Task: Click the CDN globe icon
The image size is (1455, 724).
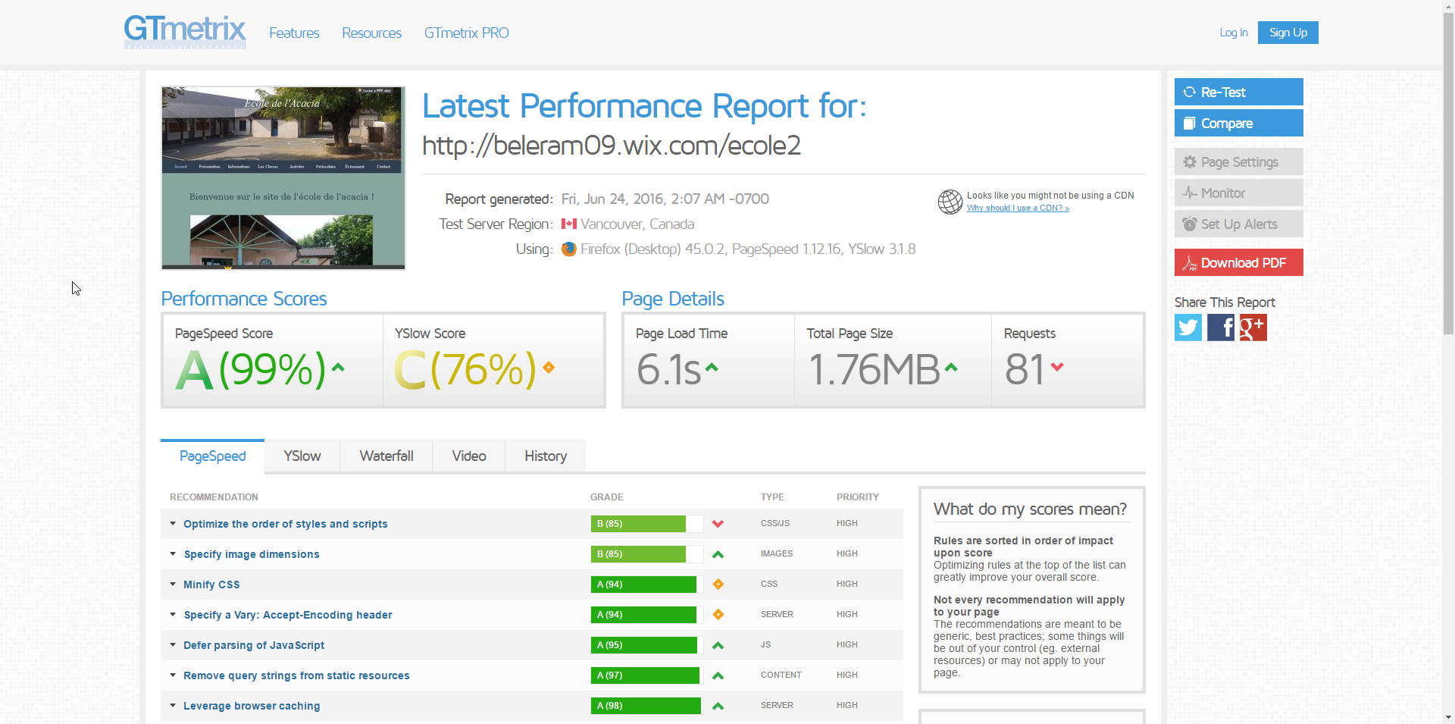Action: pyautogui.click(x=950, y=202)
